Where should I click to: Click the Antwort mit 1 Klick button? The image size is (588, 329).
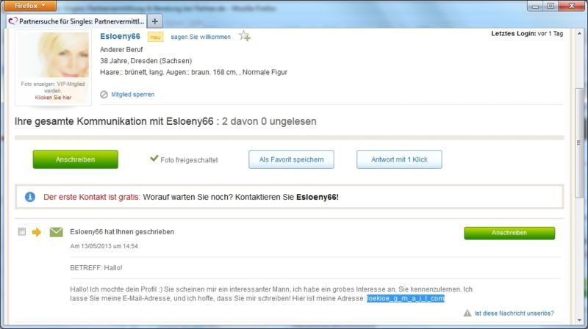click(x=398, y=159)
